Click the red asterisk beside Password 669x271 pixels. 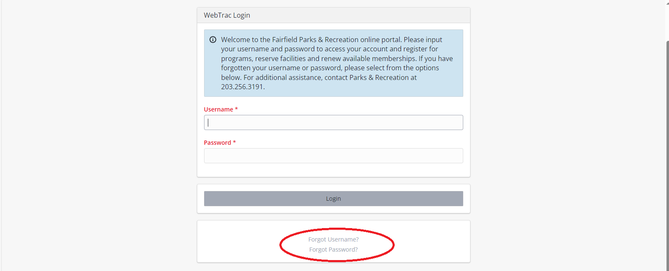234,142
